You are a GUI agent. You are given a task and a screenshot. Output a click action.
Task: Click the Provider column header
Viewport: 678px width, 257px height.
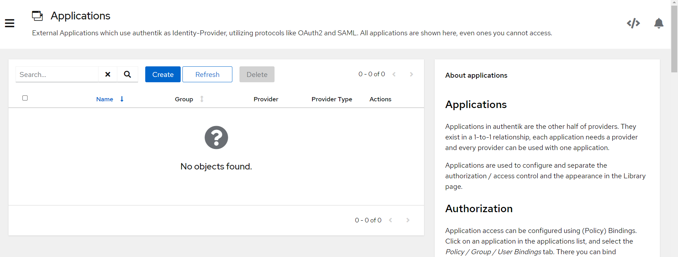266,99
